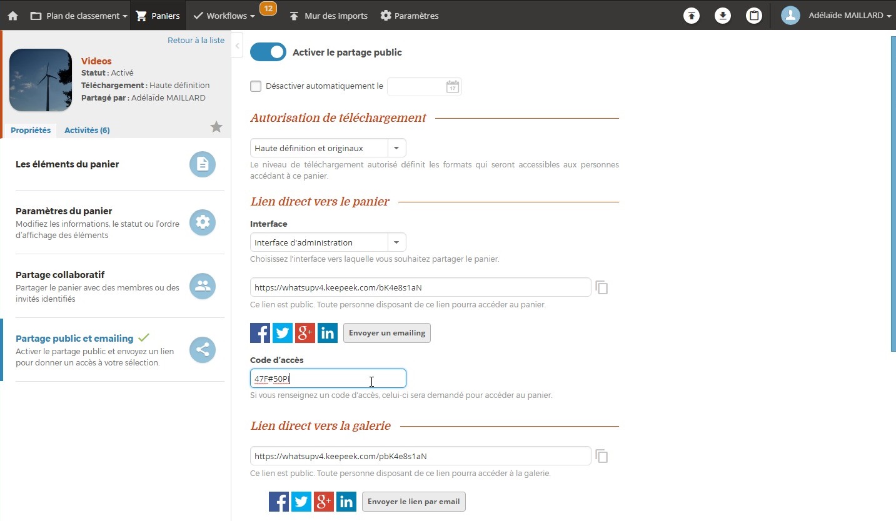Click Envoyer un emailing button
This screenshot has height=521, width=896.
coord(387,333)
